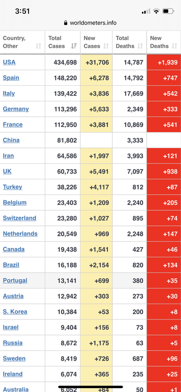The width and height of the screenshot is (181, 392).
Task: Sort by Country using its sort arrows icon
Action: tap(38, 46)
